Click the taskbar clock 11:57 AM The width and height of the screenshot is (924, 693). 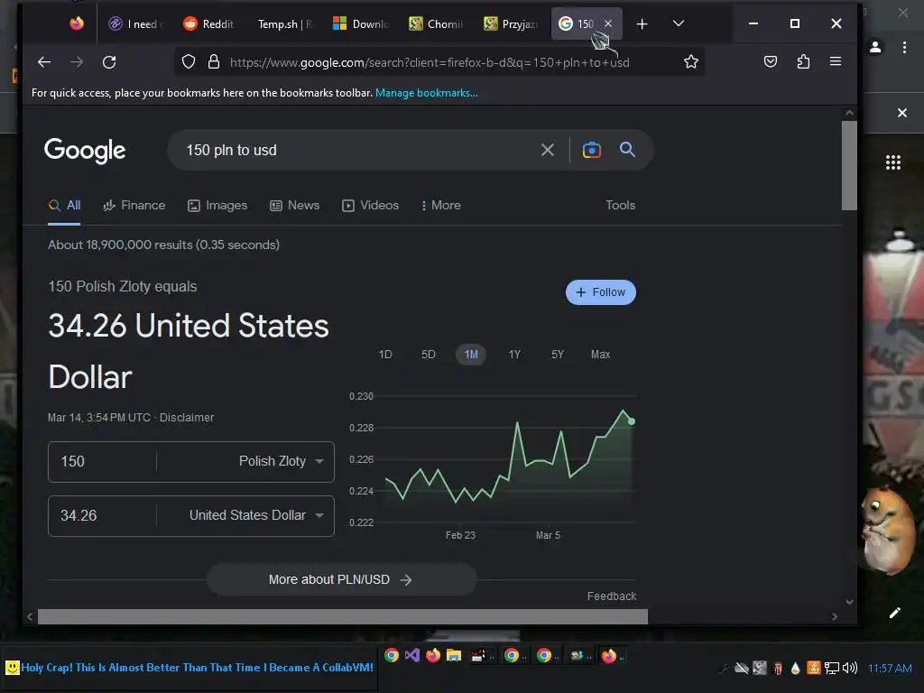(889, 669)
